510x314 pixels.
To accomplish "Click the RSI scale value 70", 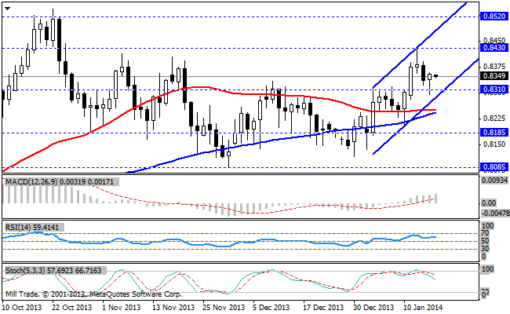I will (x=485, y=233).
